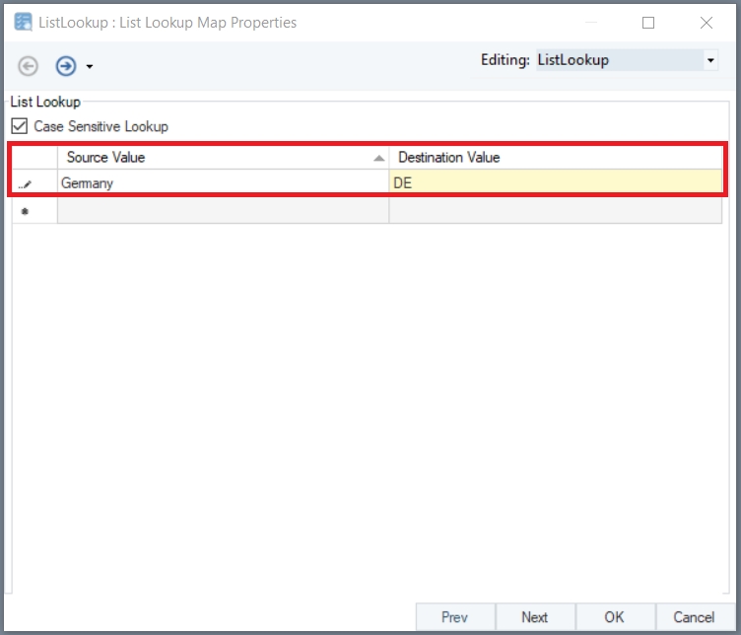Open the forward arrow dropdown menu
741x635 pixels.
[90, 67]
